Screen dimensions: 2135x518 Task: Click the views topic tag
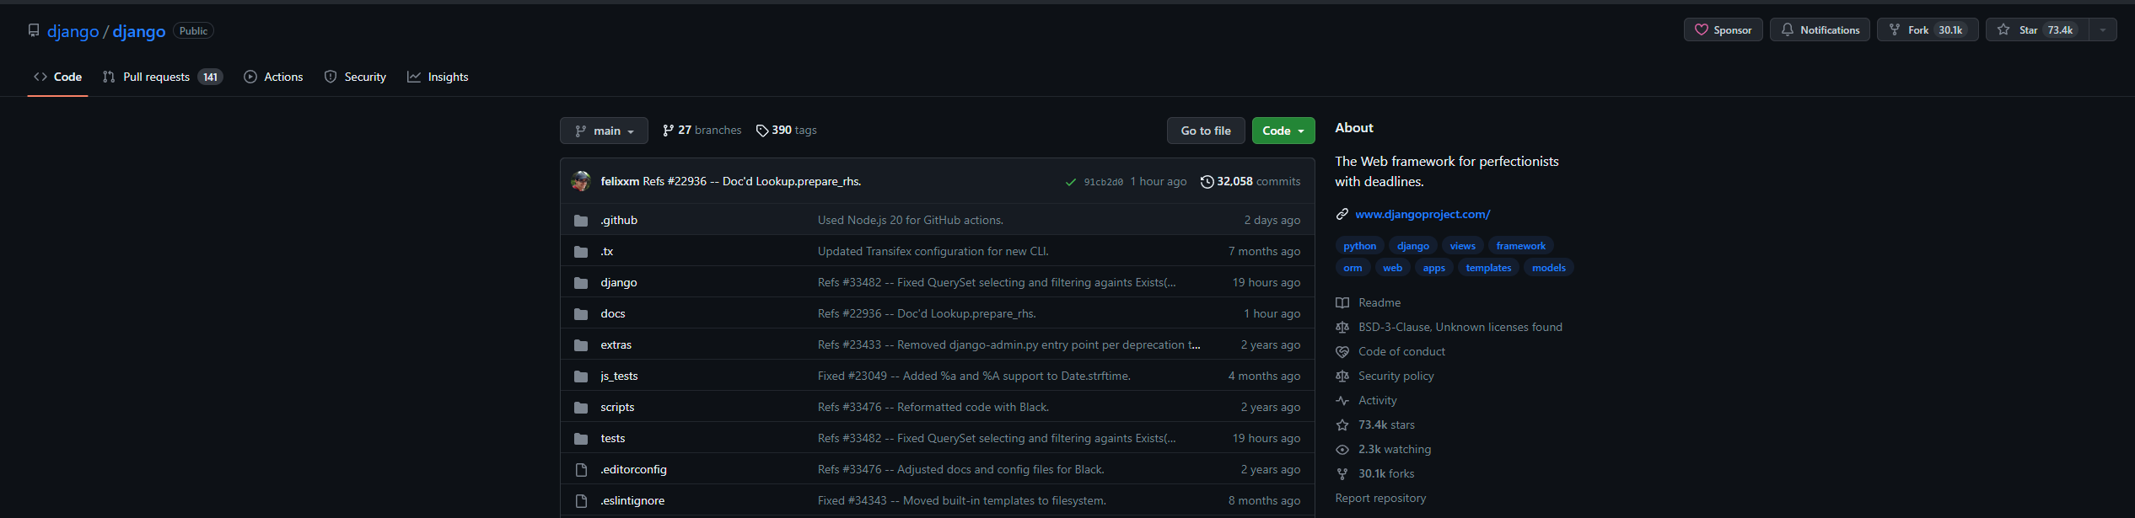(1463, 246)
